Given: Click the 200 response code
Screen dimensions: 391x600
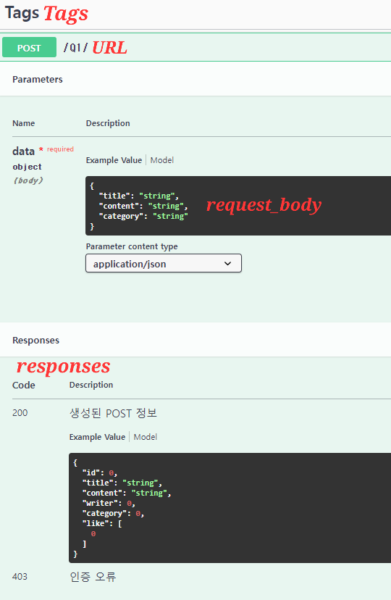Looking at the screenshot, I should (20, 412).
